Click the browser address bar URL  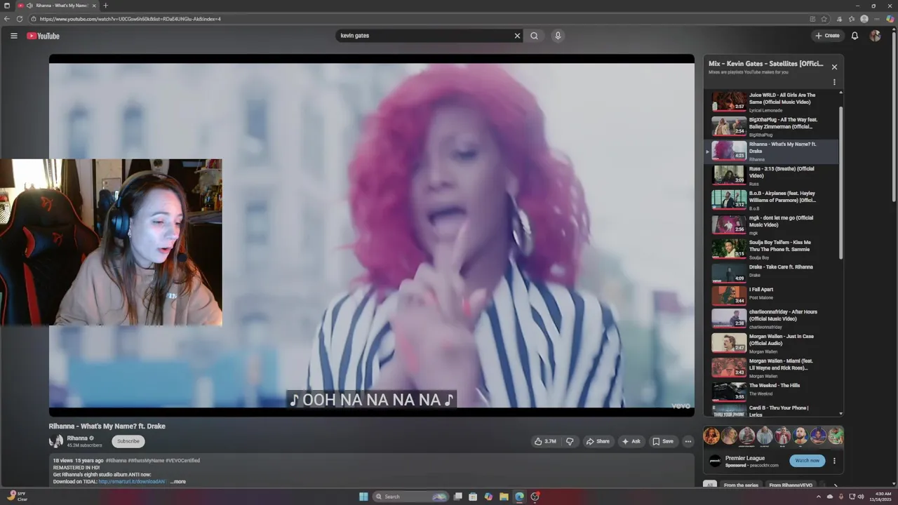pyautogui.click(x=130, y=19)
